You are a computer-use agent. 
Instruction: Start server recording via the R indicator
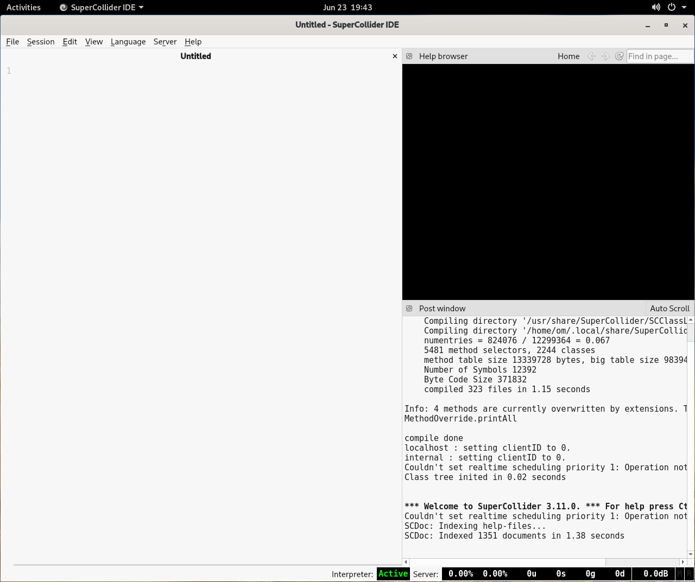pos(690,573)
